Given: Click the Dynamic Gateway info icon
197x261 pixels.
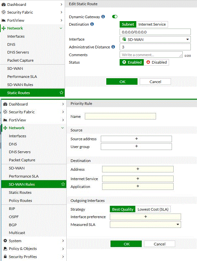Looking at the screenshot, I should pos(103,17).
